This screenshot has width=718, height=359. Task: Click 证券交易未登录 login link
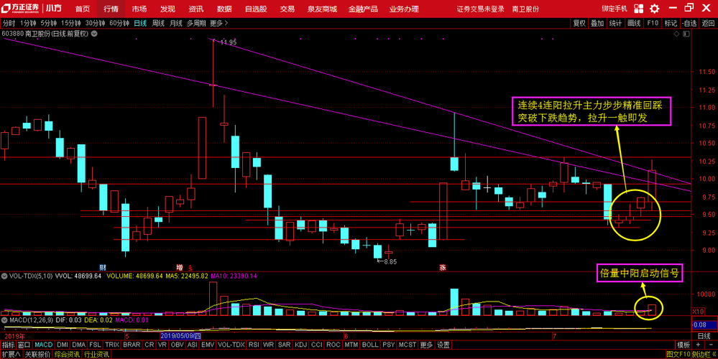[x=481, y=9]
